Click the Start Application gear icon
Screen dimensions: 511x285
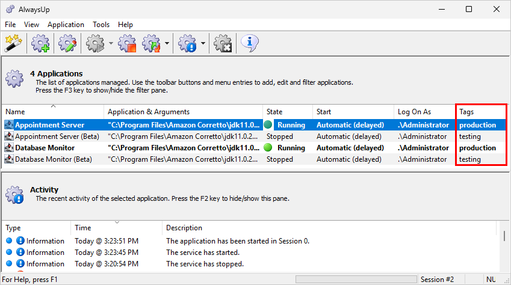95,43
